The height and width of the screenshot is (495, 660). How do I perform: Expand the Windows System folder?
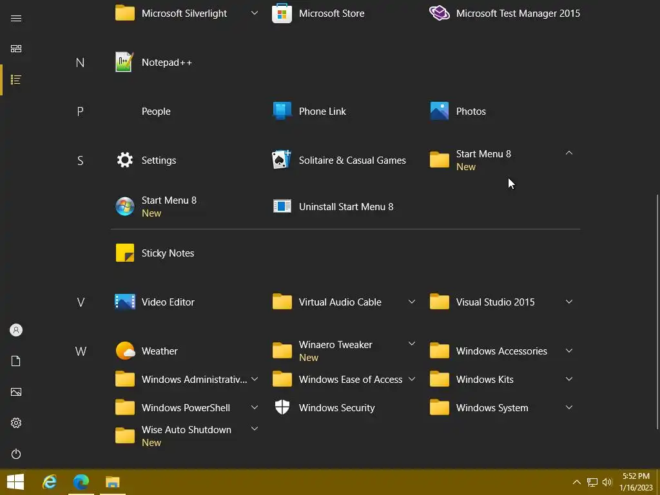coord(568,407)
